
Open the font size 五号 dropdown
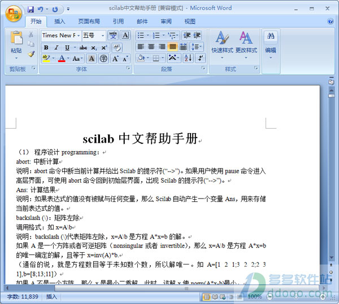pos(103,36)
